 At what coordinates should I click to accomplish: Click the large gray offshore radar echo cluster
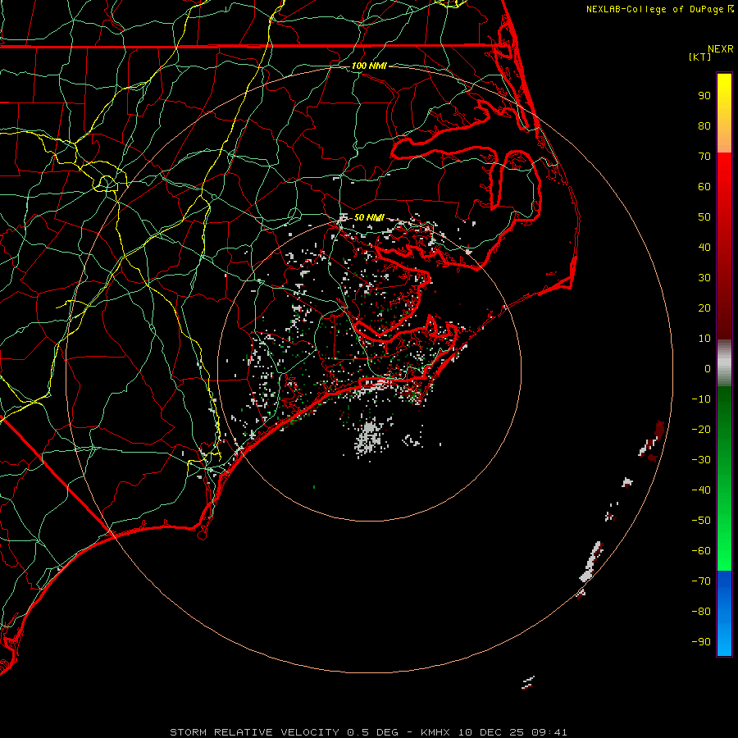pos(370,438)
